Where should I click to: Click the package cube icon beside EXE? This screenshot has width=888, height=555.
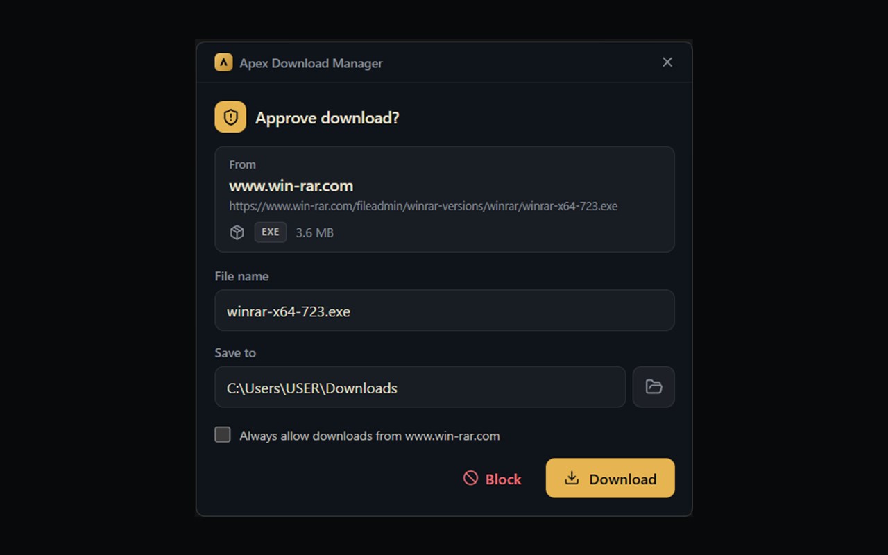pos(237,232)
